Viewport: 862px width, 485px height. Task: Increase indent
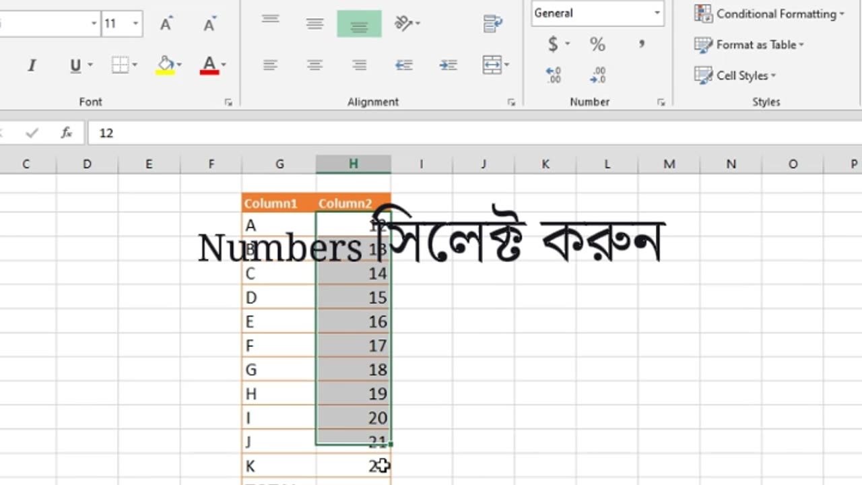click(x=448, y=65)
